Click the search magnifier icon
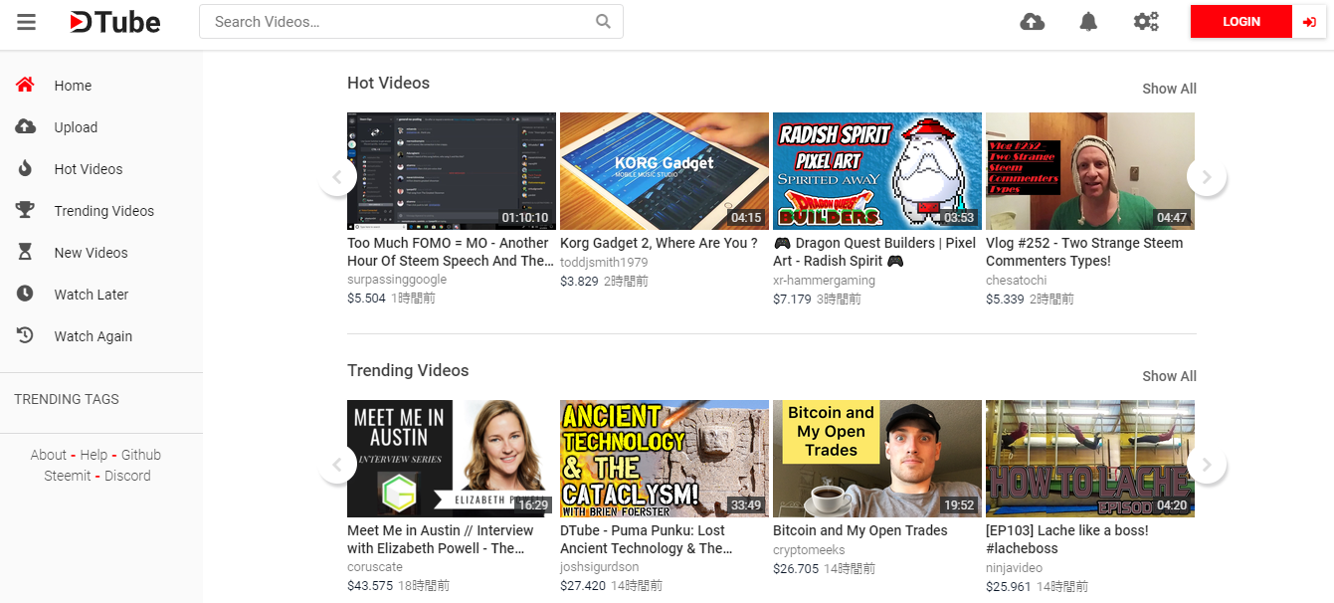This screenshot has height=603, width=1334. click(x=603, y=22)
